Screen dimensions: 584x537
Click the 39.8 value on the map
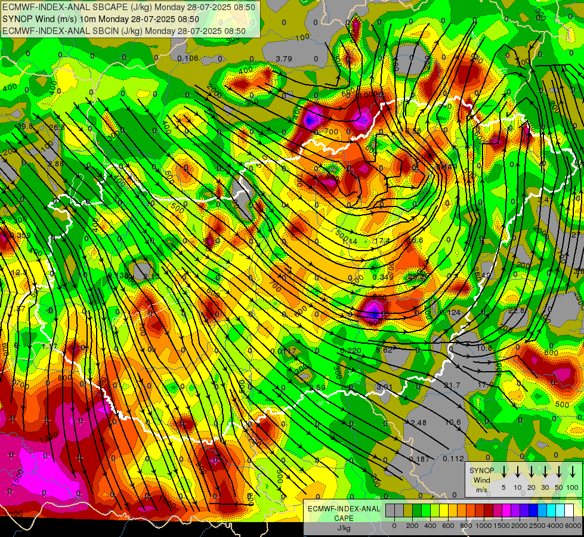click(x=24, y=126)
